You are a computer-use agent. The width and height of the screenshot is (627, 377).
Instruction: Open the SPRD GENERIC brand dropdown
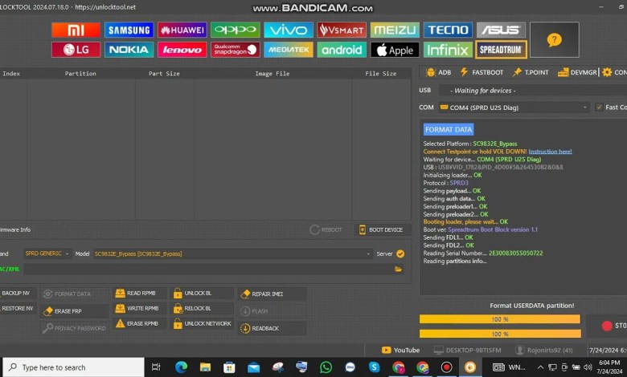click(47, 253)
